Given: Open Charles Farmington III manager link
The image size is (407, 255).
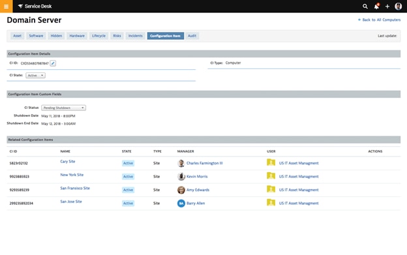Looking at the screenshot, I should pos(205,163).
